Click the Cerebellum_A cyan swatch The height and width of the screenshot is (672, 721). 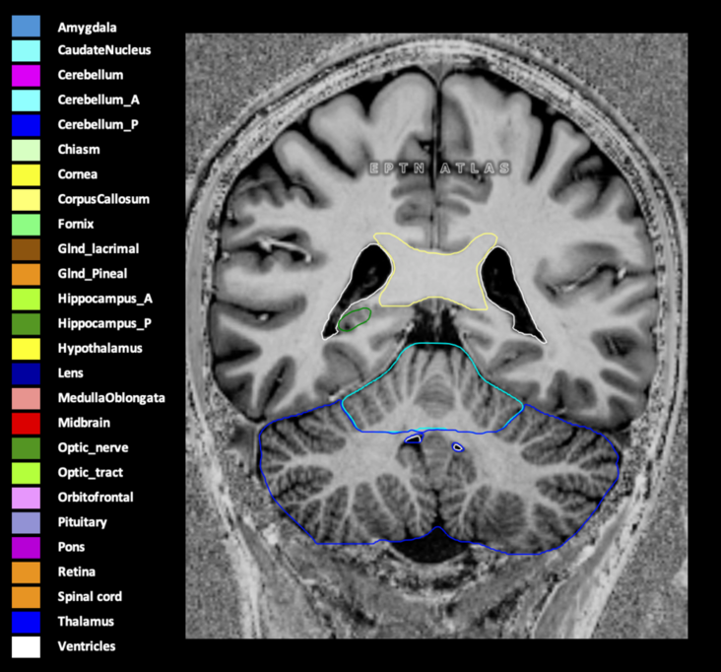[26, 101]
